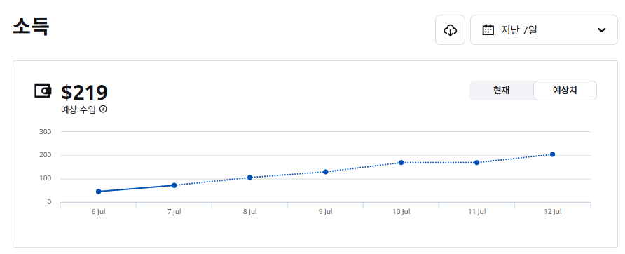This screenshot has height=254, width=625.
Task: Click the 소득 page heading
Action: pyautogui.click(x=31, y=27)
